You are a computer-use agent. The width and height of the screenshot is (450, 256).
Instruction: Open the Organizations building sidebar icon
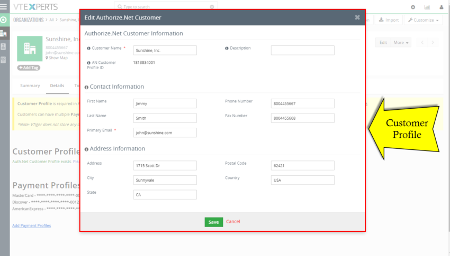point(4,33)
